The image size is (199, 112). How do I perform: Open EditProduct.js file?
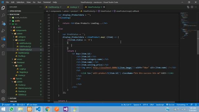[x=25, y=46]
